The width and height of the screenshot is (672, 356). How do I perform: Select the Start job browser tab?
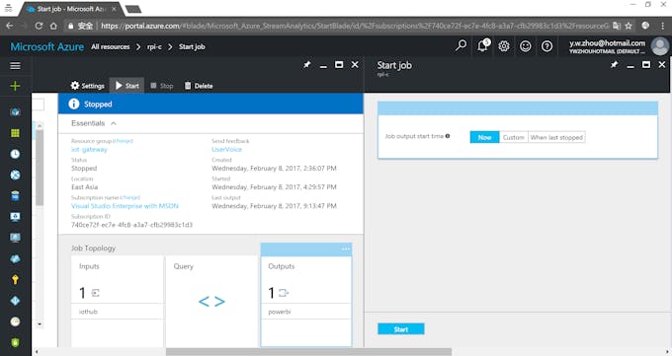tap(71, 9)
